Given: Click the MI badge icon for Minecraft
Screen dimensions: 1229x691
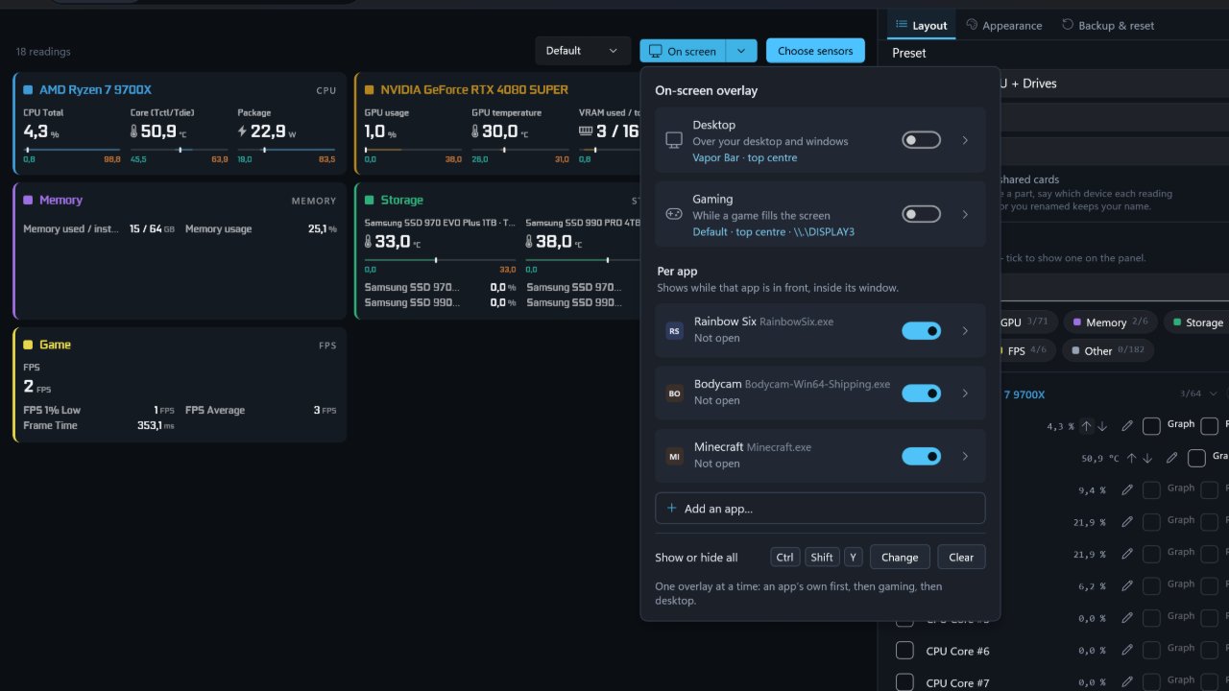Looking at the screenshot, I should coord(674,456).
